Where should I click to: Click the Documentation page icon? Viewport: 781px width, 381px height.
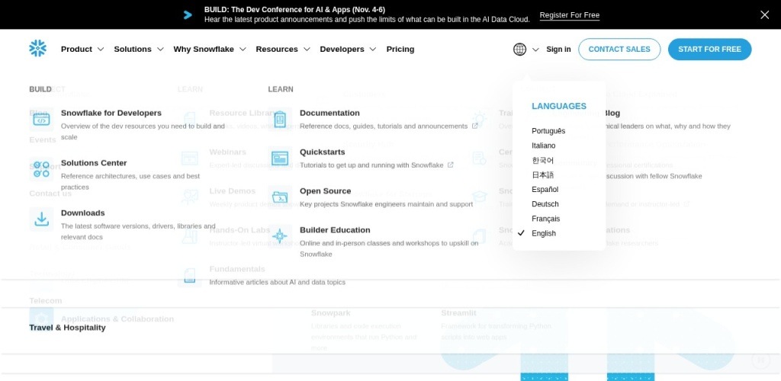[x=280, y=119]
